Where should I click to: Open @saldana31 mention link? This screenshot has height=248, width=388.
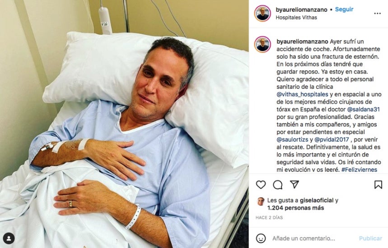(364, 110)
